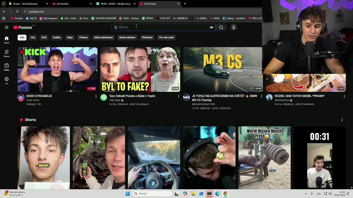Open the CHAT GPT bookmark
Viewport: 353px width, 198px height.
click(163, 18)
